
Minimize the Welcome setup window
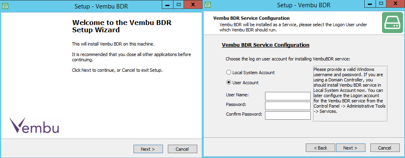[167, 5]
